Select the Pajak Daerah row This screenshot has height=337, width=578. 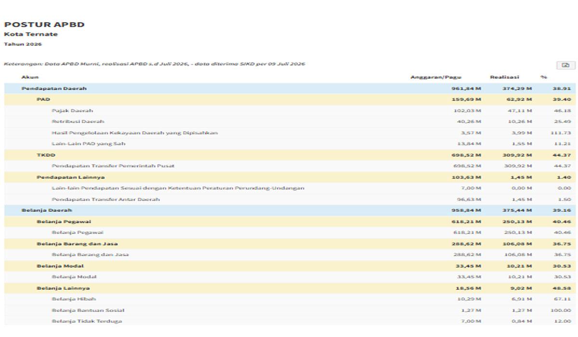(290, 111)
